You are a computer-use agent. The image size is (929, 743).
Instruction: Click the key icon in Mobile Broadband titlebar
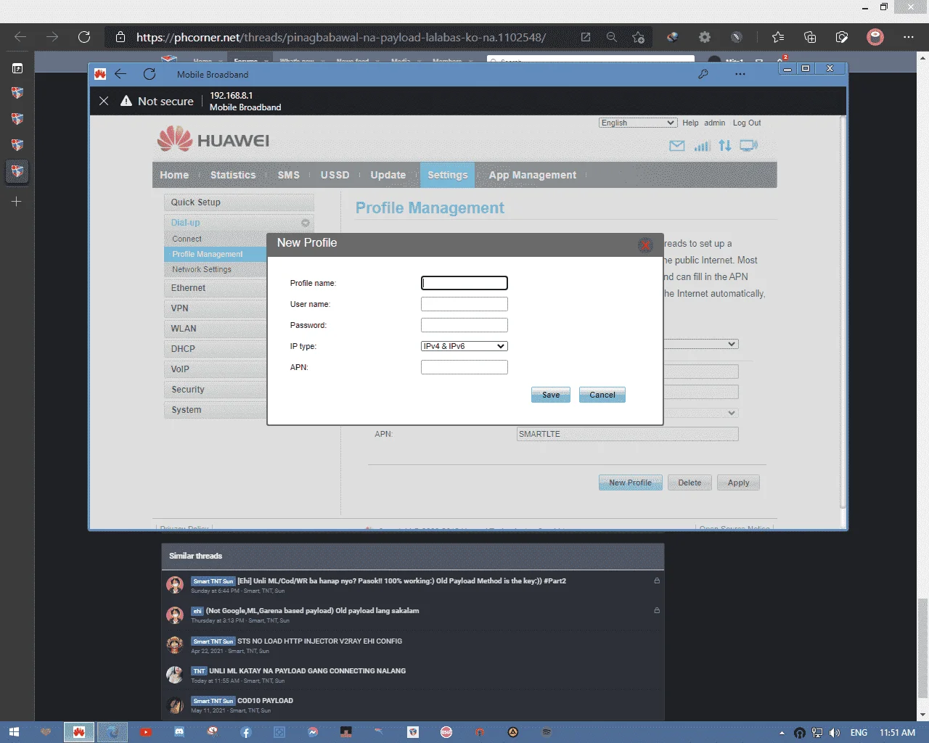pos(703,74)
